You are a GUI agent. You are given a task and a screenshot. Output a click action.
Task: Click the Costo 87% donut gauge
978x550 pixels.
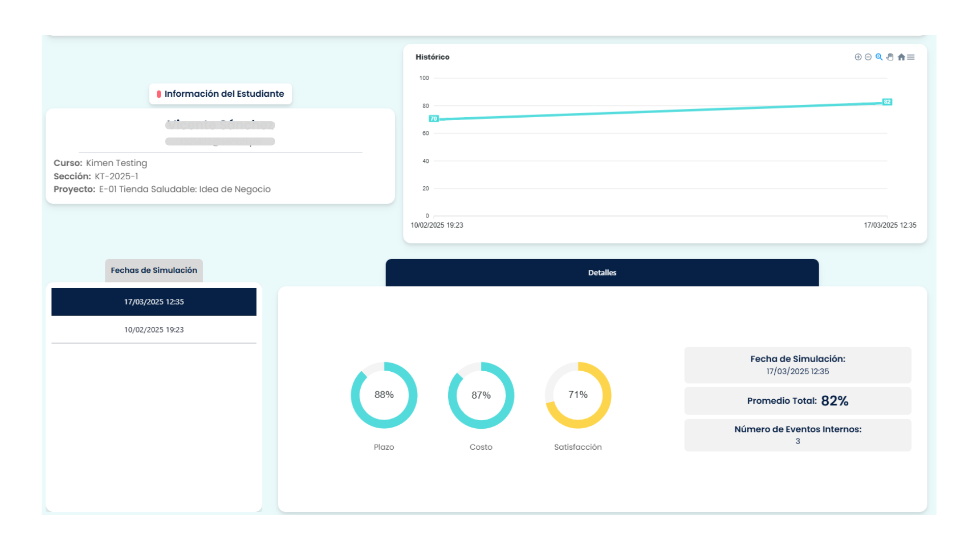(481, 395)
